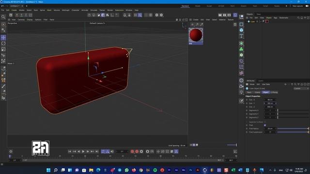This screenshot has width=310, height=174.
Task: Open the Render menu in the menu bar
Action: tap(110, 10)
